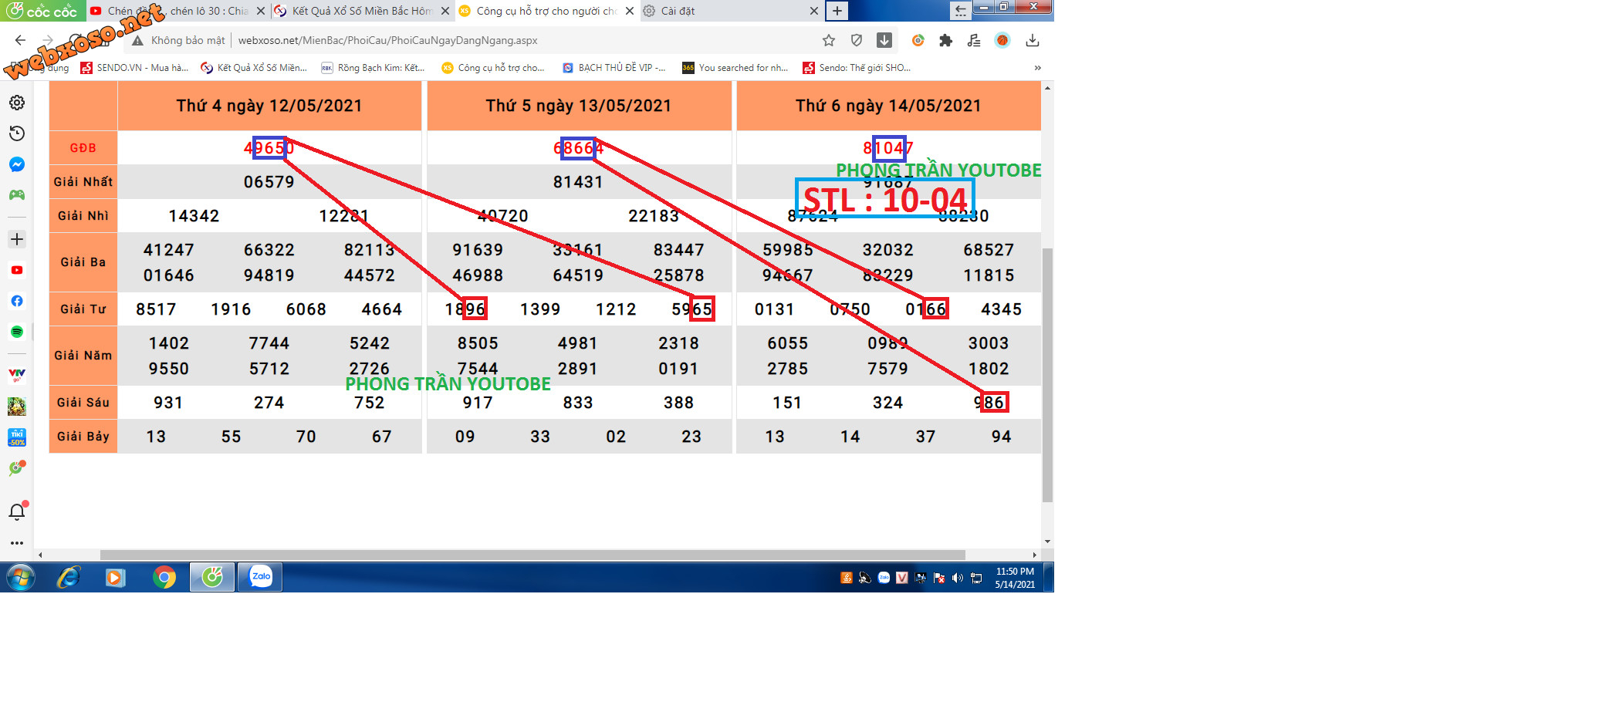Open a new browser tab

pos(837,11)
